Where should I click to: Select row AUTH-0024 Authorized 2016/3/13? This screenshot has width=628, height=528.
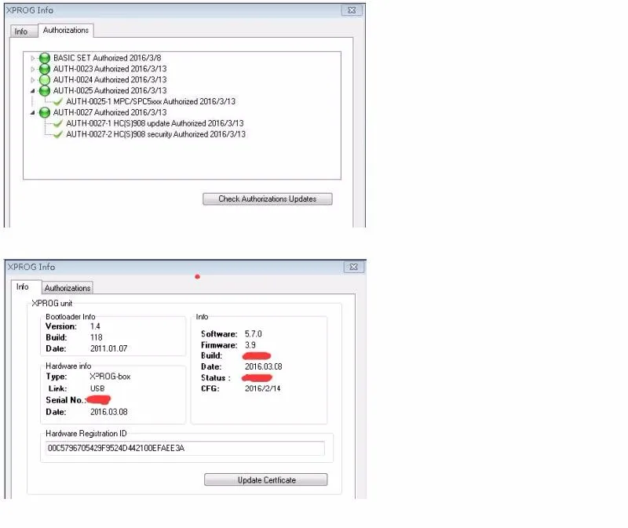click(x=110, y=80)
